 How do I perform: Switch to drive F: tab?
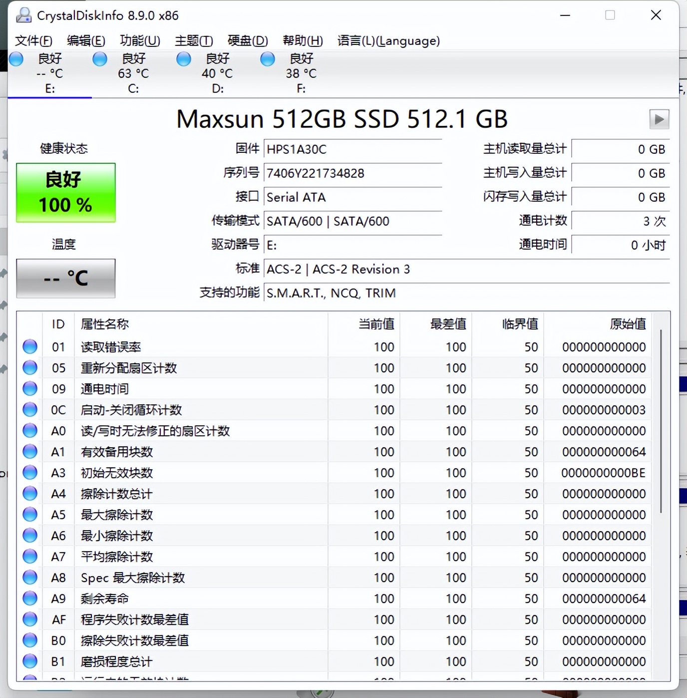(301, 72)
